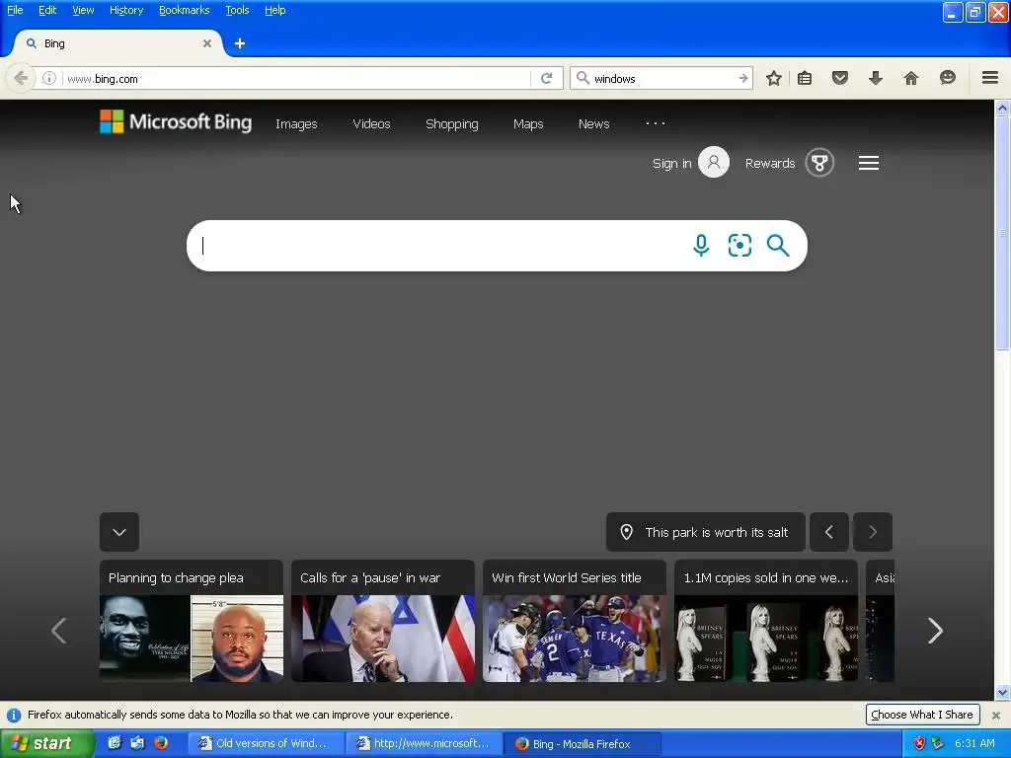The height and width of the screenshot is (758, 1011).
Task: Click the Windows Start button
Action: click(x=46, y=743)
